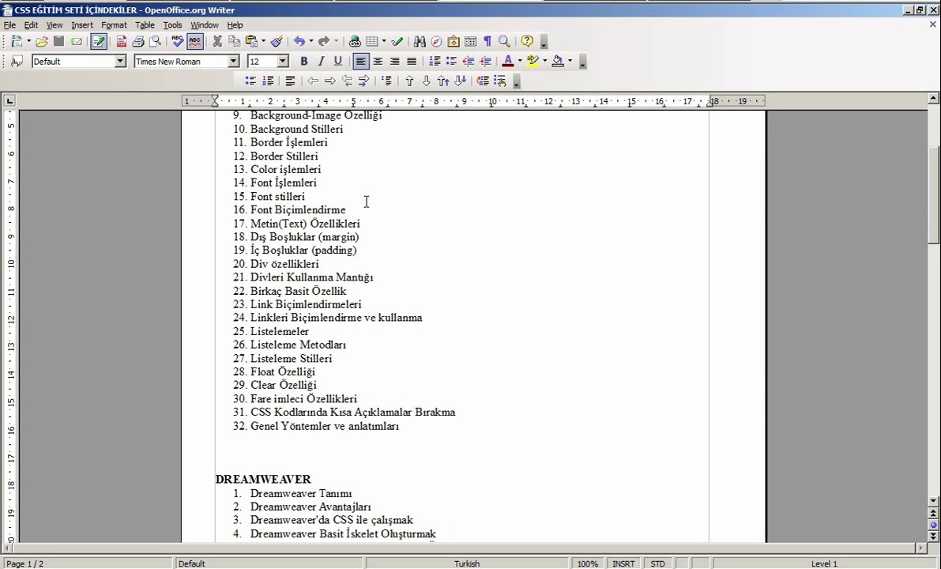Run the Spellcheck ABC icon

tap(178, 41)
